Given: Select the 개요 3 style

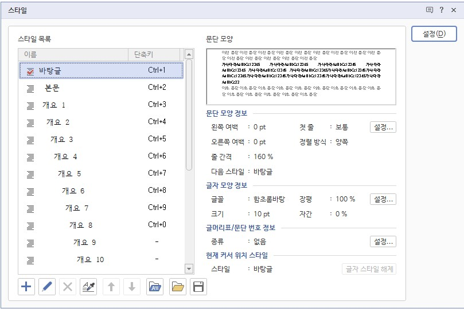Looking at the screenshot, I should [x=101, y=139].
